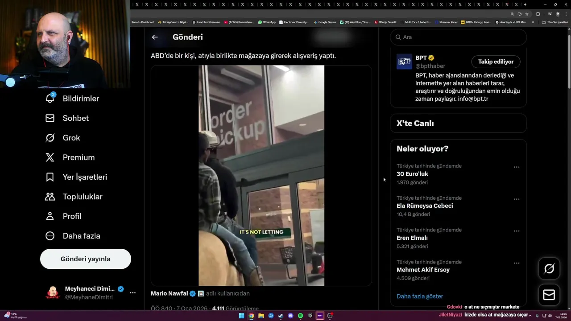This screenshot has height=321, width=571.
Task: Play the horse-in-store video
Action: (261, 176)
